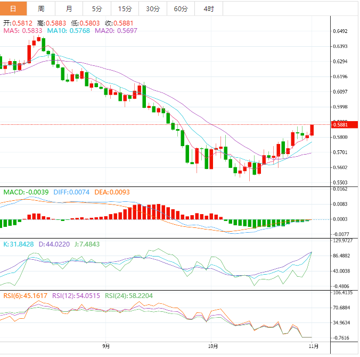
Task: Open the 30分 timeframe tab
Action: click(x=153, y=8)
